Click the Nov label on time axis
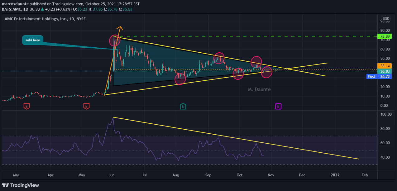Image resolution: width=397 pixels, height=191 pixels. [x=271, y=175]
